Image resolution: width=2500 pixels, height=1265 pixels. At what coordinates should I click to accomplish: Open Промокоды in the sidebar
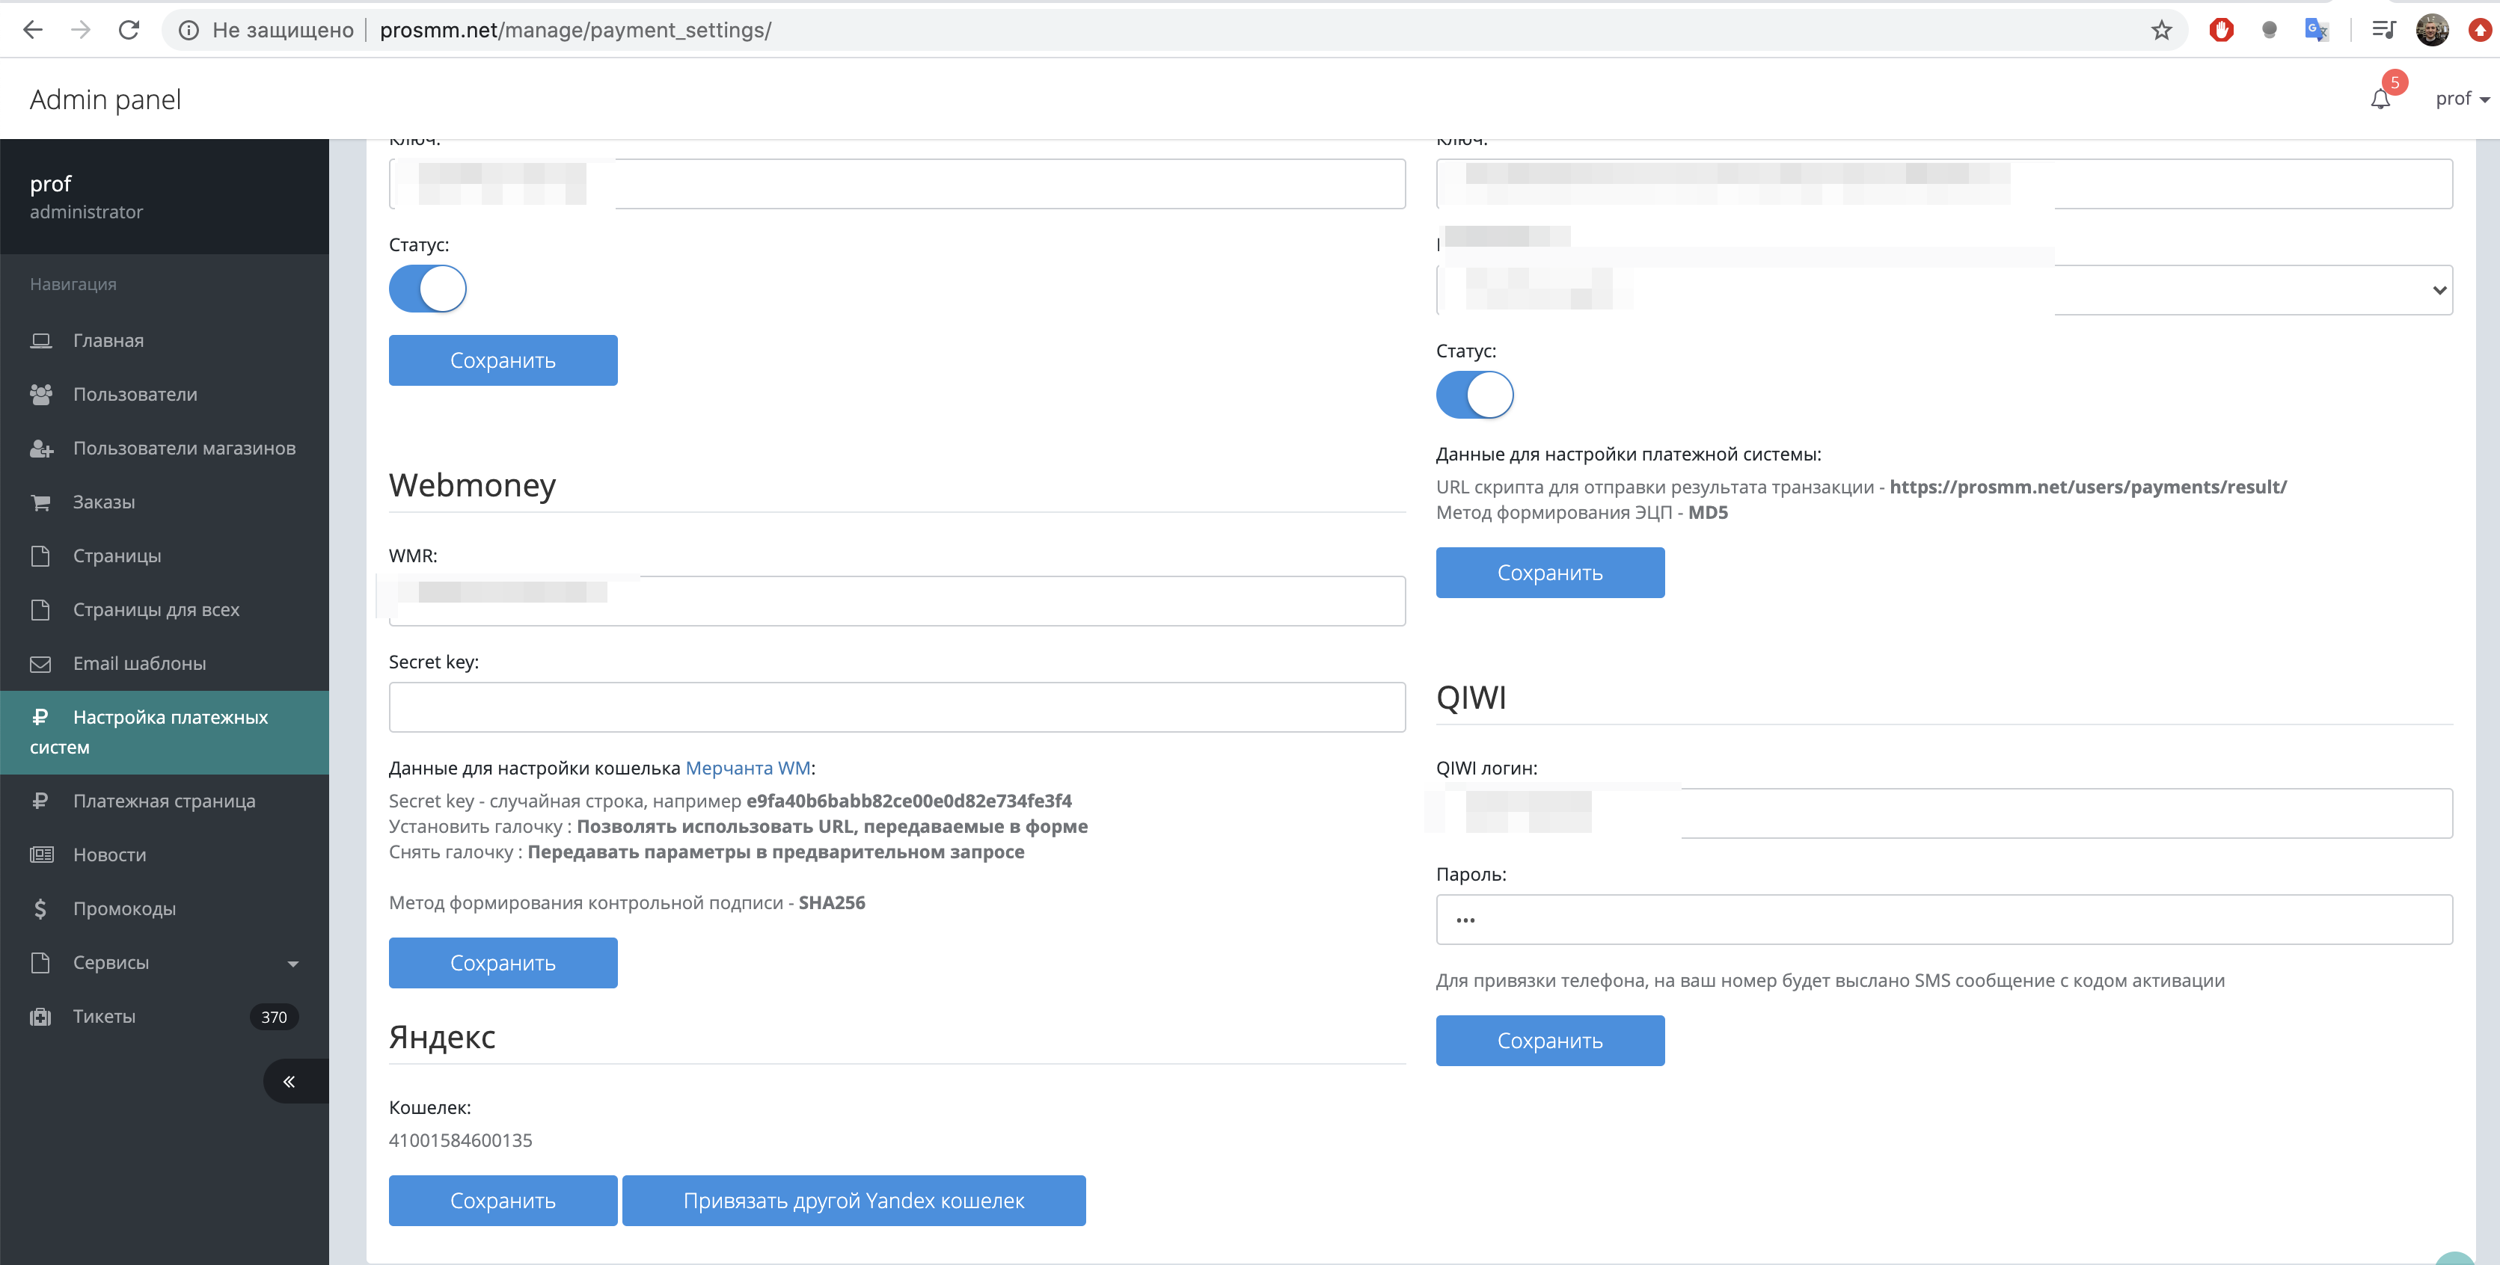(x=124, y=909)
